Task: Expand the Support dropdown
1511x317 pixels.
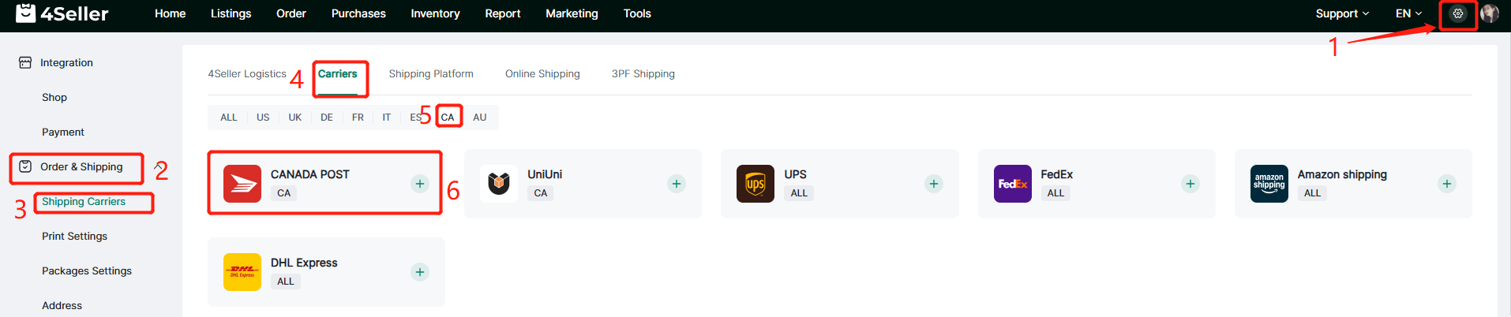Action: [x=1342, y=13]
